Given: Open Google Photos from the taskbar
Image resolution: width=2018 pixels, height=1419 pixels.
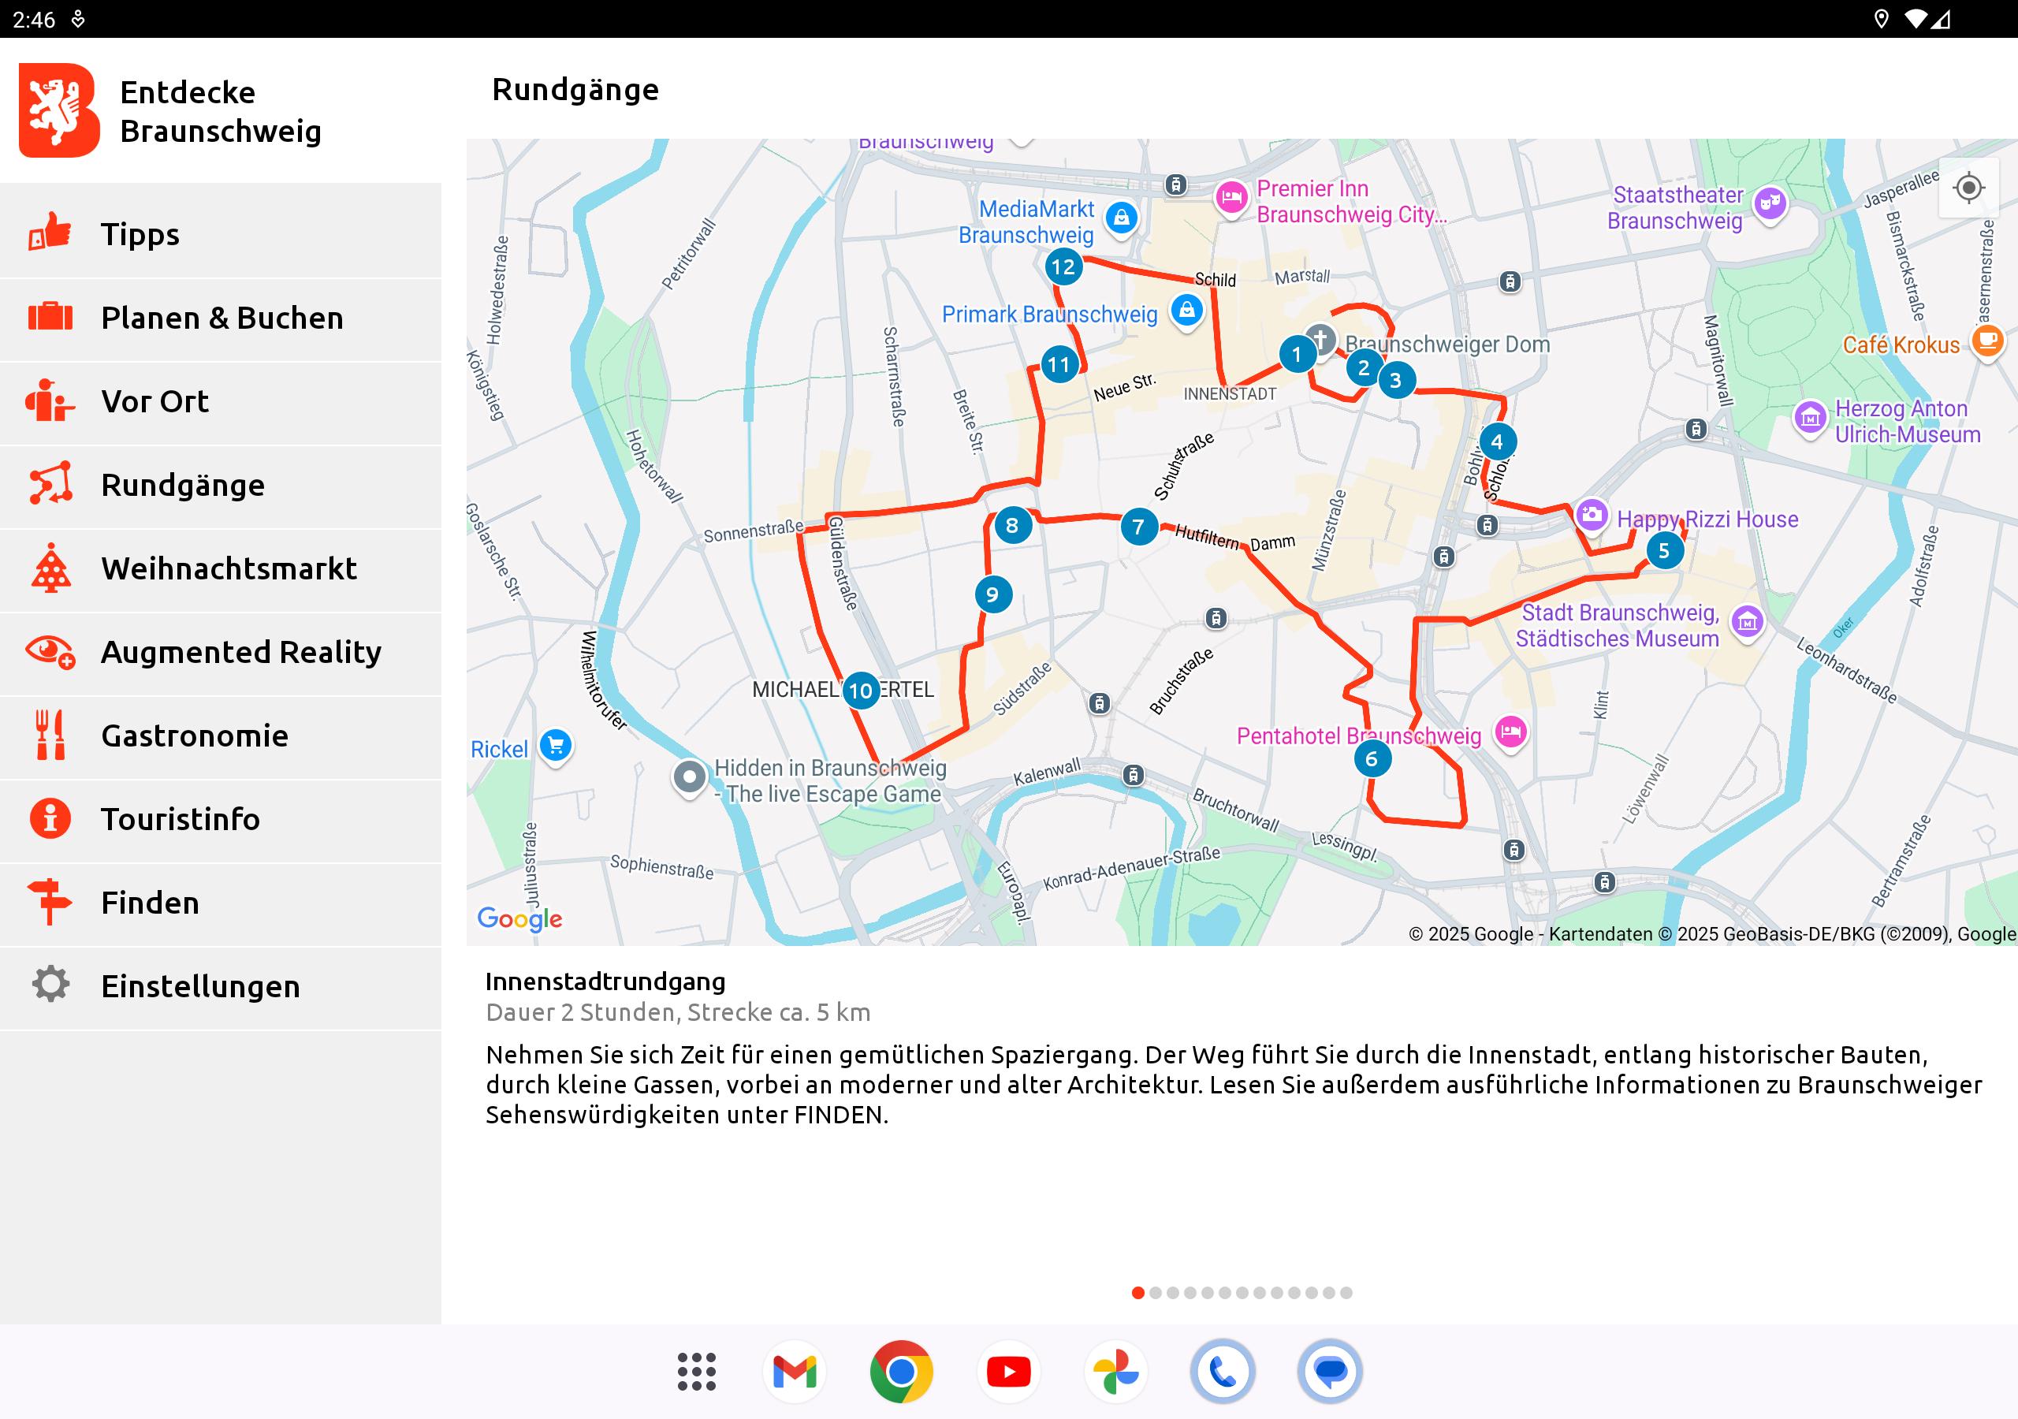Looking at the screenshot, I should [x=1116, y=1372].
